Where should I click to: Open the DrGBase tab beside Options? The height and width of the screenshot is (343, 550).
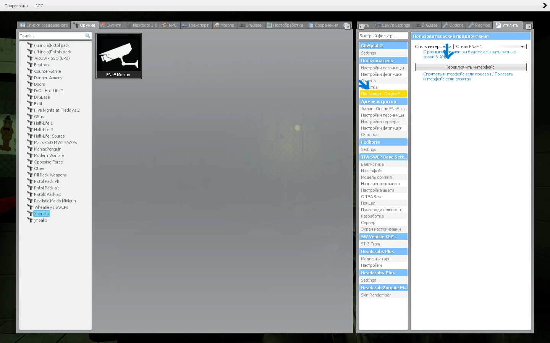click(427, 25)
